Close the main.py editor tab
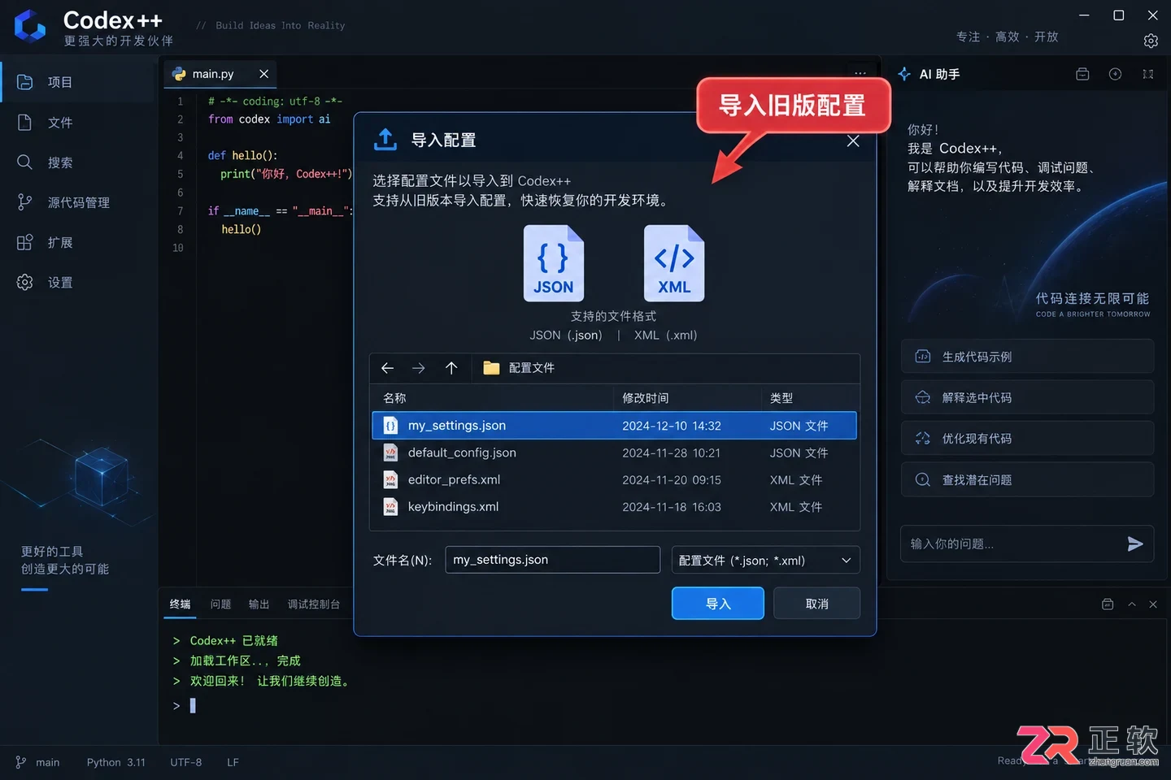 pyautogui.click(x=263, y=74)
